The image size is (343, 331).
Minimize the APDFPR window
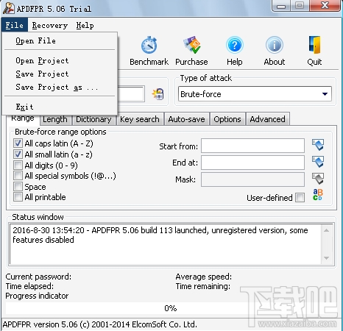point(281,6)
